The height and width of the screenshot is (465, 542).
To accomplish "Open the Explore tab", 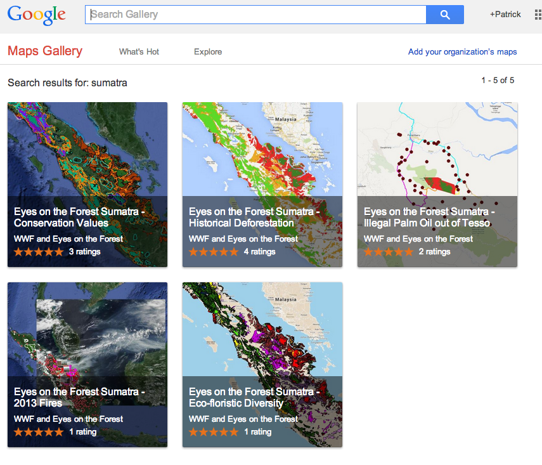I will (x=208, y=52).
